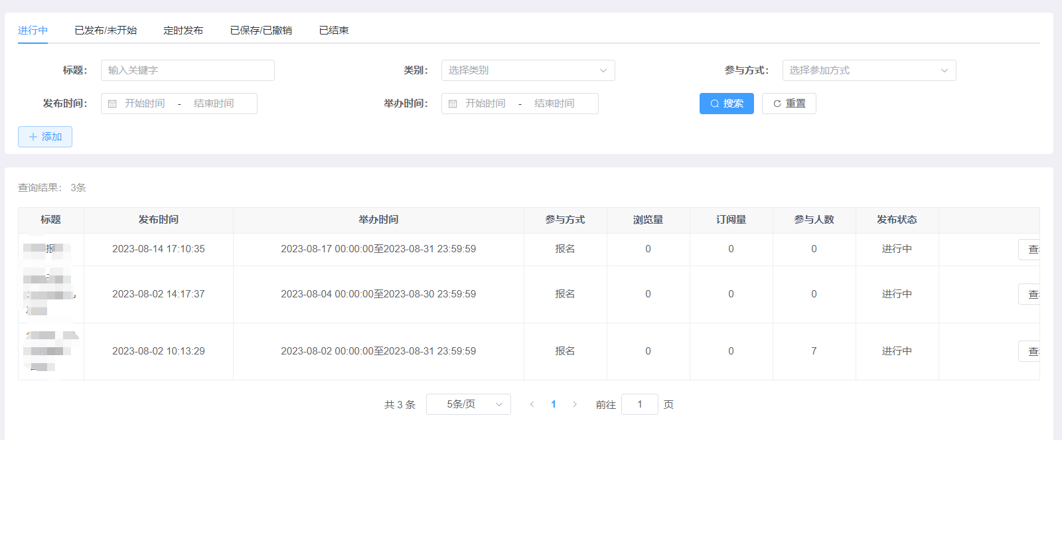Set 发布时间 start date field

click(x=145, y=104)
